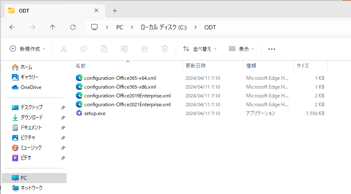Open 表示 view dropdown
The image size is (351, 194).
click(x=241, y=49)
